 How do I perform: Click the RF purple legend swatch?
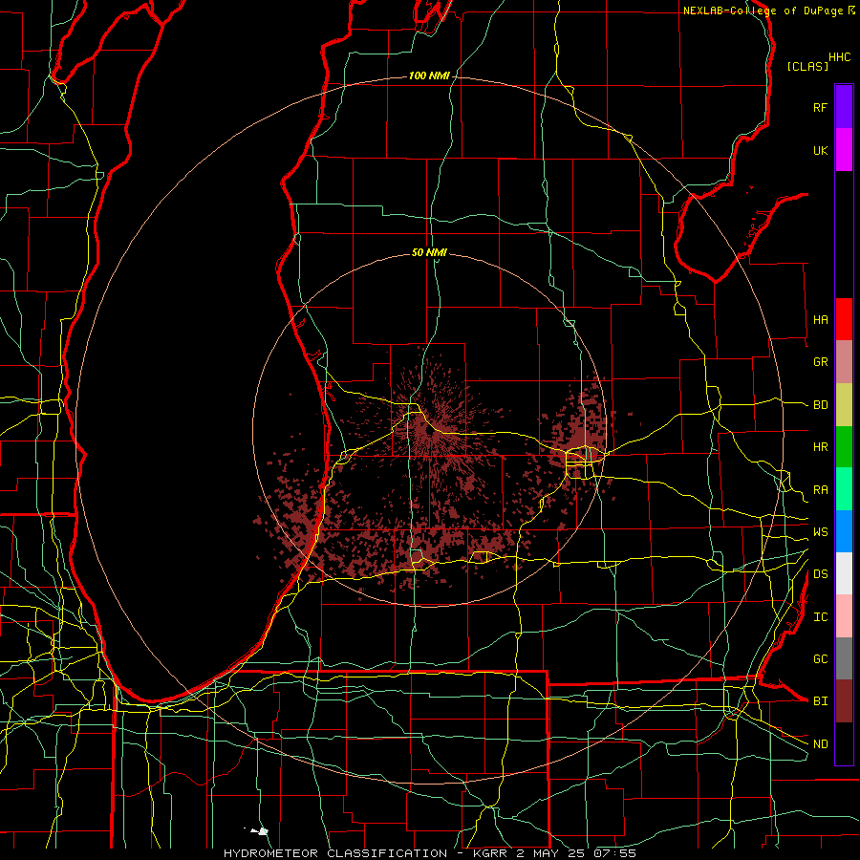(844, 107)
